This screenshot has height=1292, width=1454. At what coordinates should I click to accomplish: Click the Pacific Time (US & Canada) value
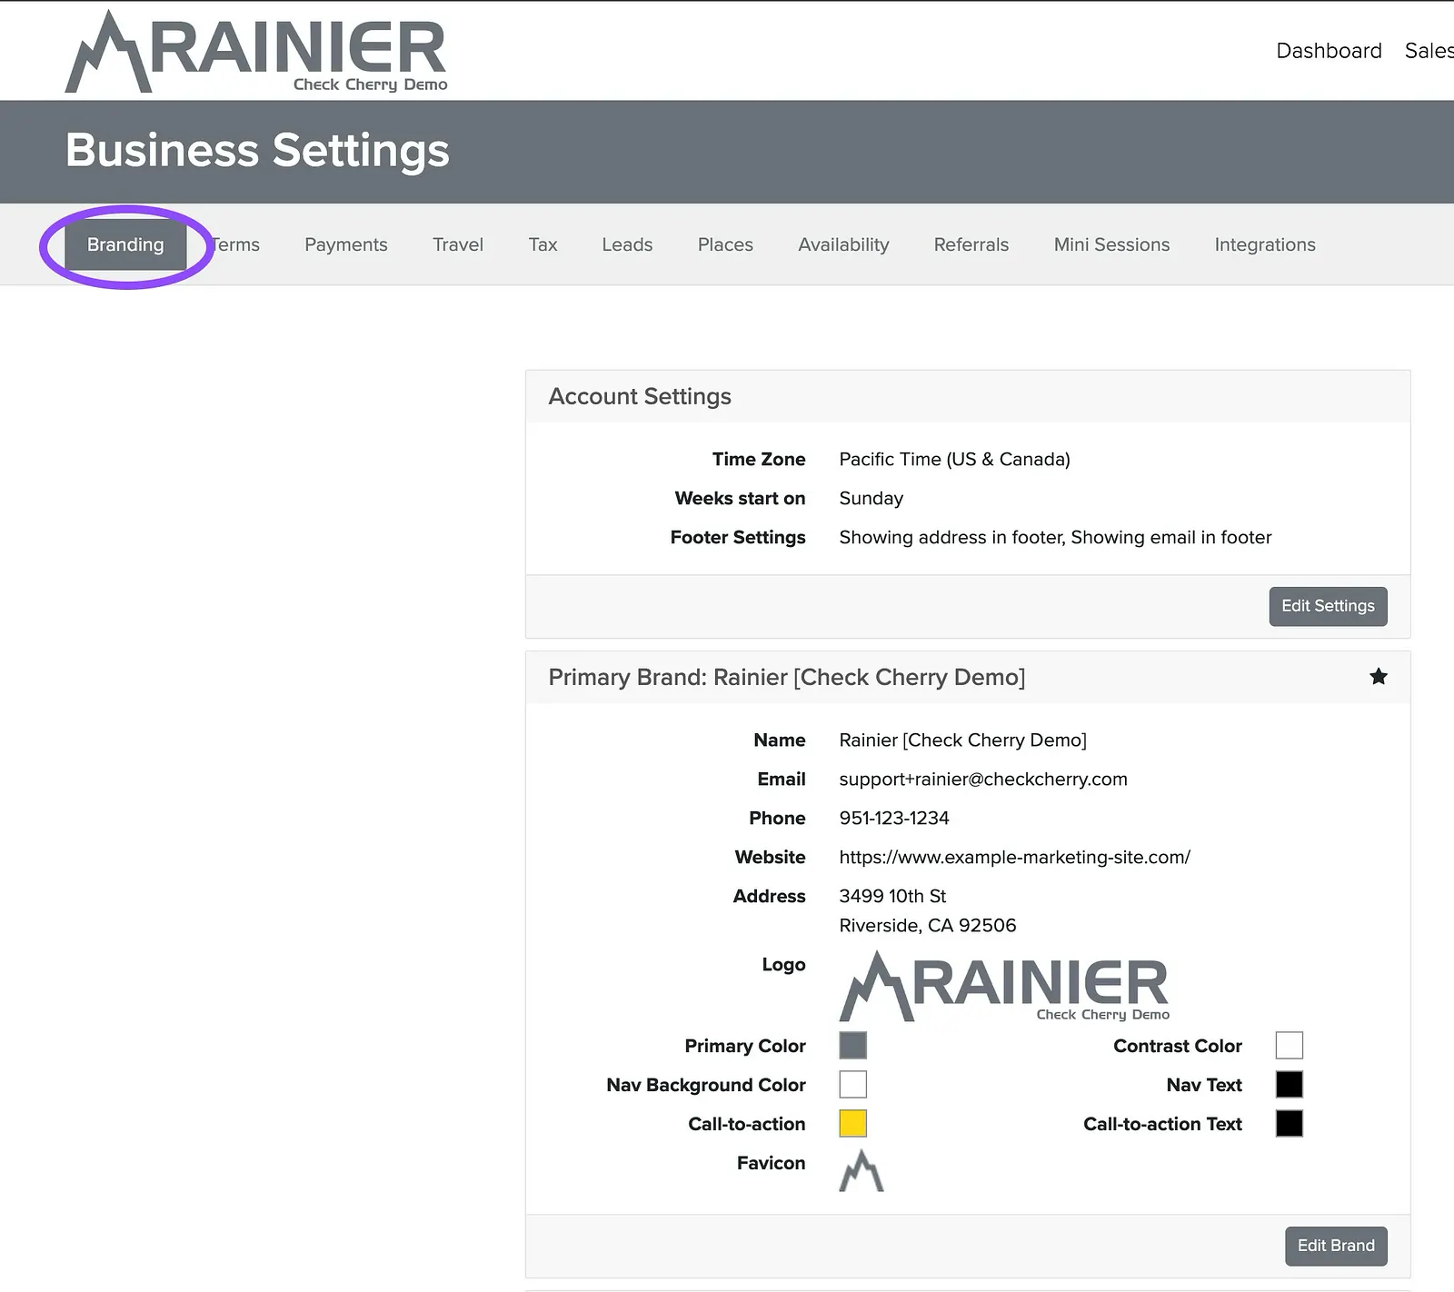(x=954, y=460)
